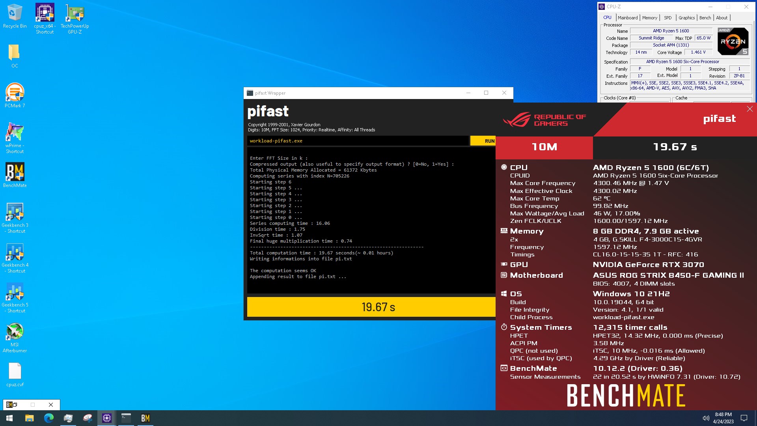Launch the Geekbench 4 shortcut

(x=15, y=258)
